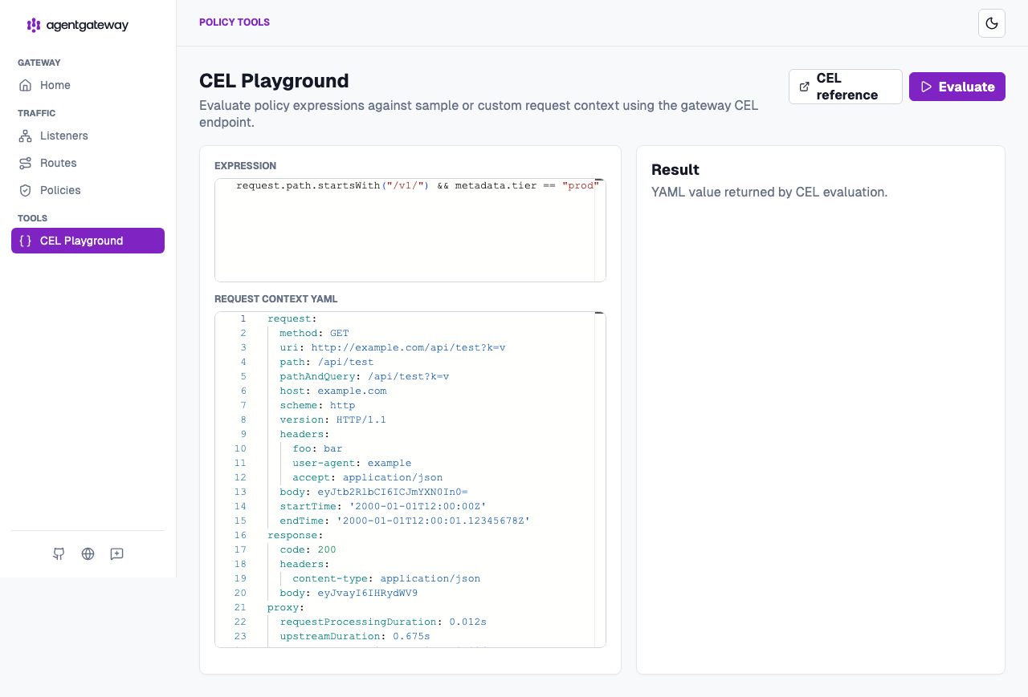This screenshot has height=697, width=1028.
Task: Click line number 1 in YAML gutter
Action: click(x=243, y=318)
